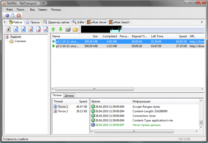
Task: Click the info window icon in top toolbar
Action: tap(13, 15)
